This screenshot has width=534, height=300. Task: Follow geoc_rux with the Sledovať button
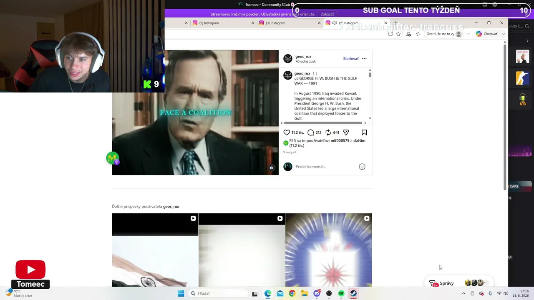click(351, 59)
